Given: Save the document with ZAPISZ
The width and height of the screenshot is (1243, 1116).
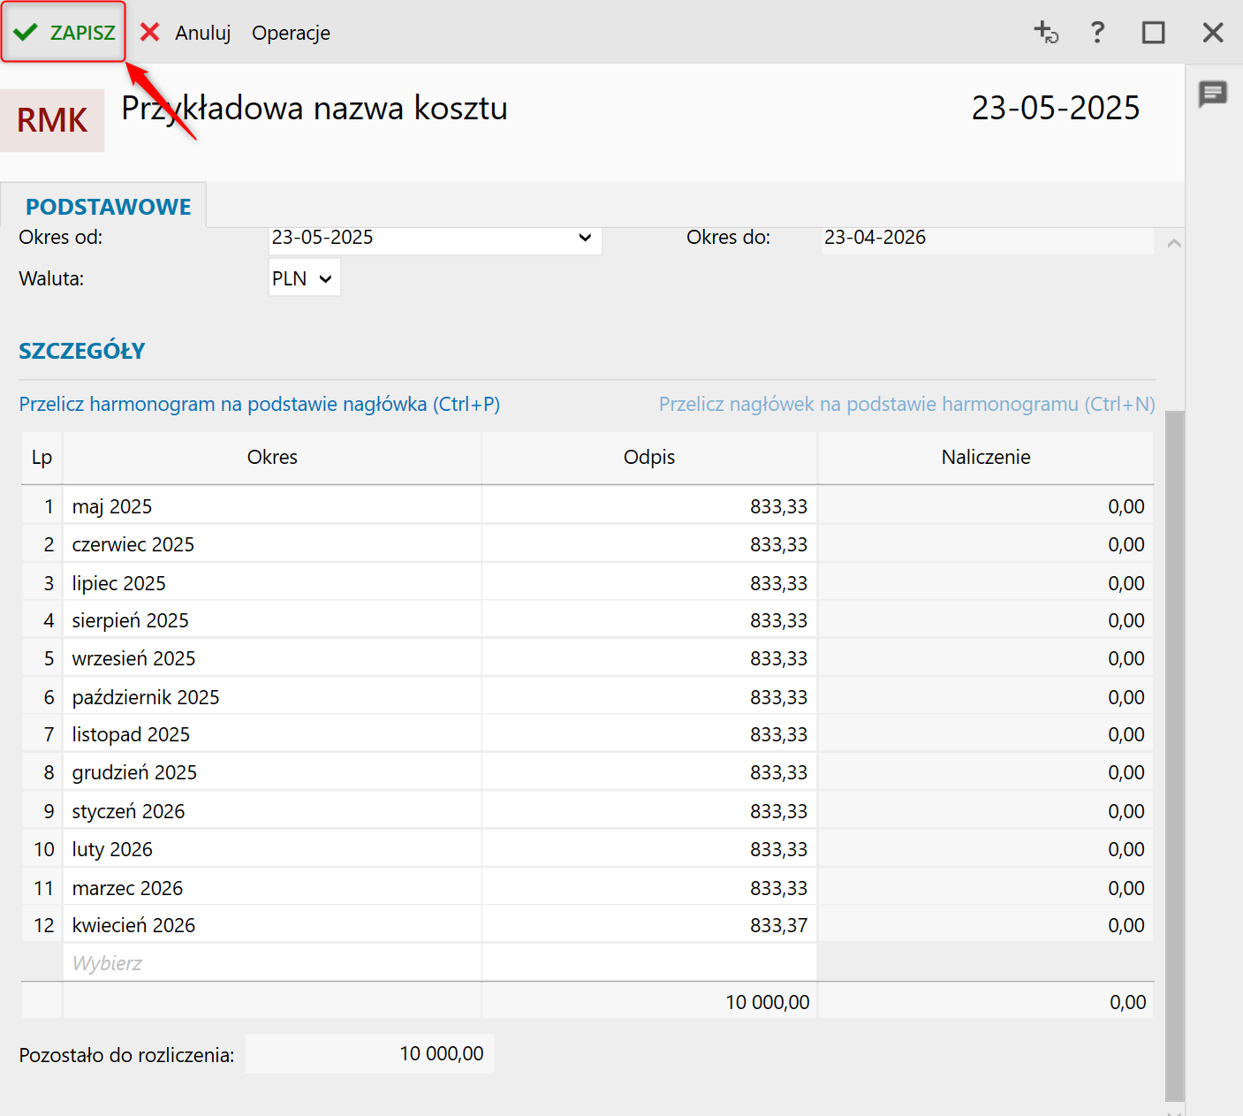Looking at the screenshot, I should 64,33.
